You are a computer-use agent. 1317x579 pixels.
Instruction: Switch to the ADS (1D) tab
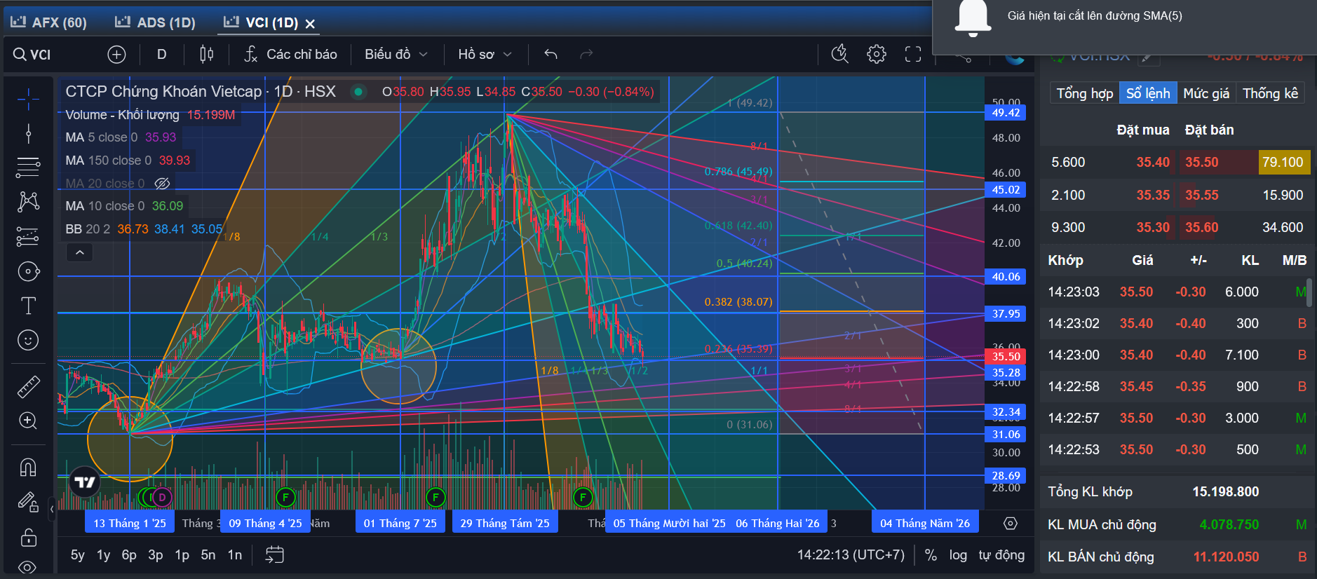tap(155, 22)
